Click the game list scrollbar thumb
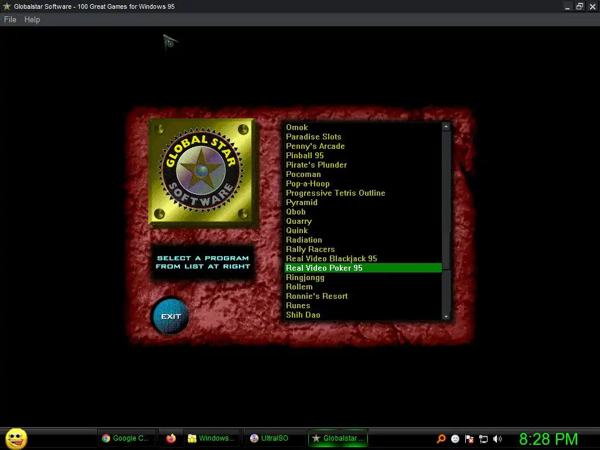 click(446, 250)
